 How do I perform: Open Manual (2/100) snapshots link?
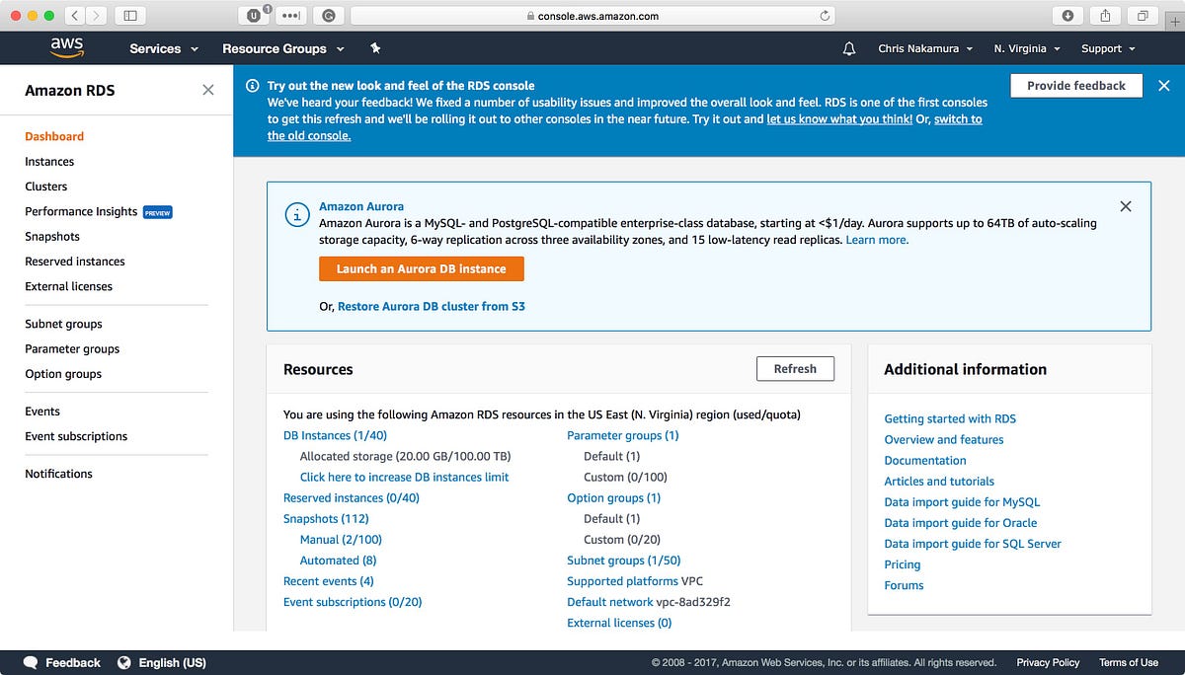[x=341, y=540]
